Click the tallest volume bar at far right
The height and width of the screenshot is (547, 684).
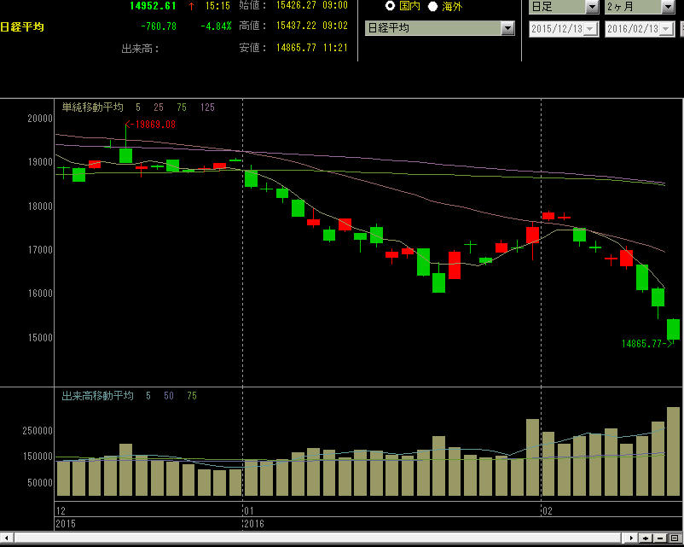(673, 451)
